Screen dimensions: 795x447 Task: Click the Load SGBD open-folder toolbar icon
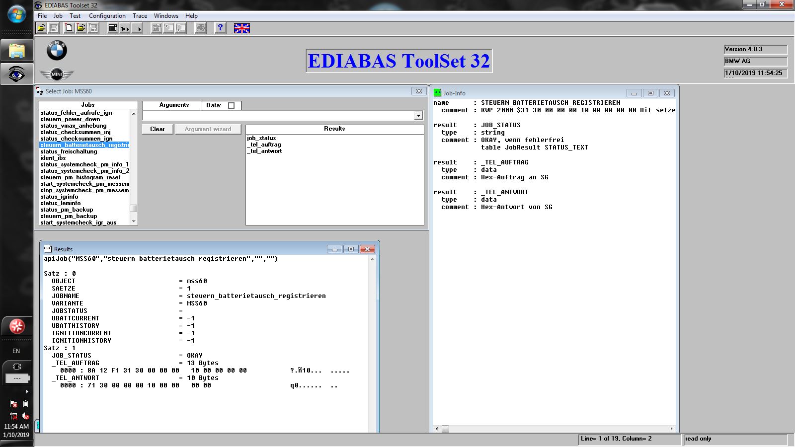click(x=42, y=28)
